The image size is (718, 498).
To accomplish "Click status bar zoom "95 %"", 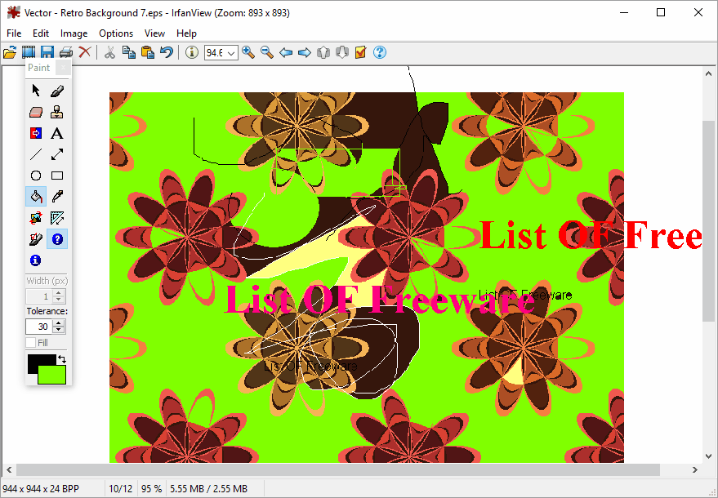I will (x=152, y=489).
